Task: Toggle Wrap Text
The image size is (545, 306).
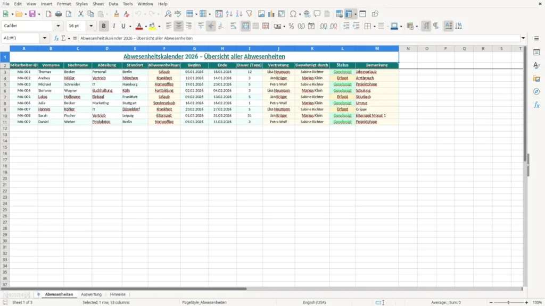Action: pyautogui.click(x=233, y=26)
